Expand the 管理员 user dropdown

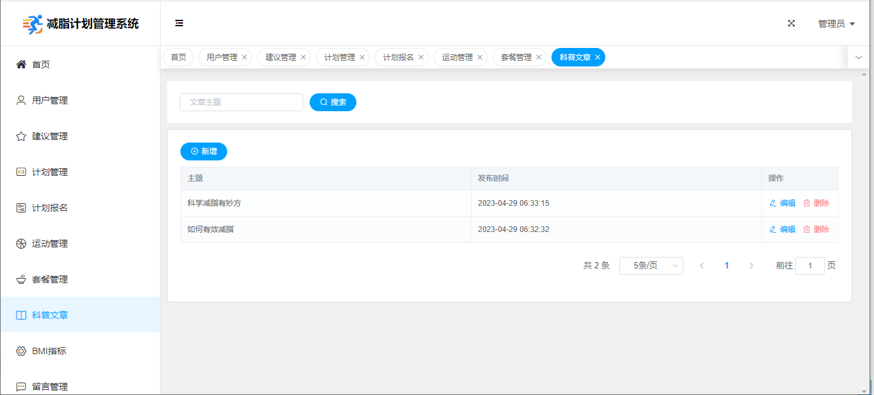pos(836,24)
